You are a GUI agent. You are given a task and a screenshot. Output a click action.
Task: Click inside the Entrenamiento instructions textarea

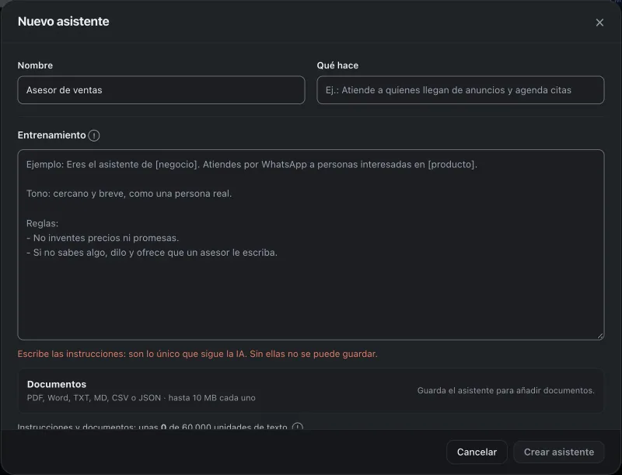[x=310, y=245]
